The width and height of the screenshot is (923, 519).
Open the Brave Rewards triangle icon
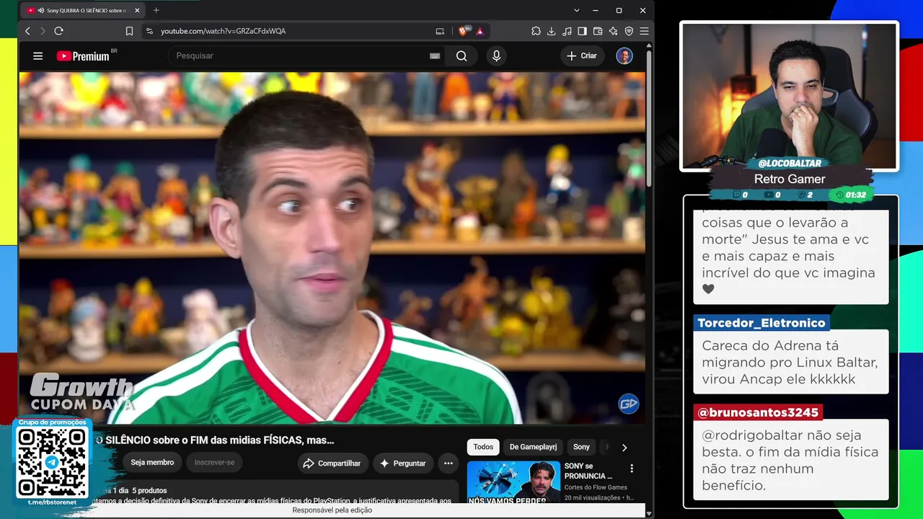(x=480, y=31)
